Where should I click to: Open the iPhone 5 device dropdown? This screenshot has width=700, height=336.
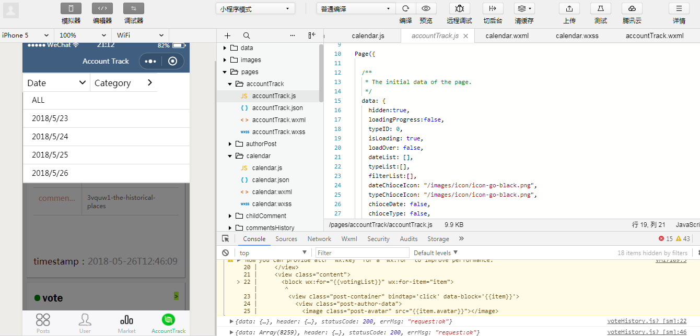[x=26, y=35]
